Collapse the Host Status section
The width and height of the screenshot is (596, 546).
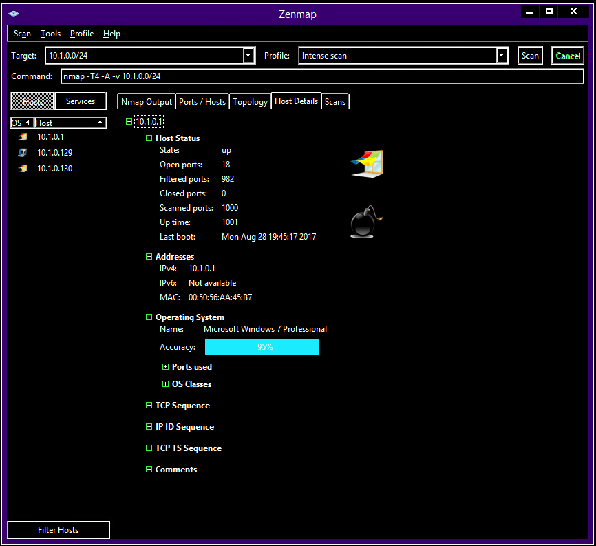point(149,138)
